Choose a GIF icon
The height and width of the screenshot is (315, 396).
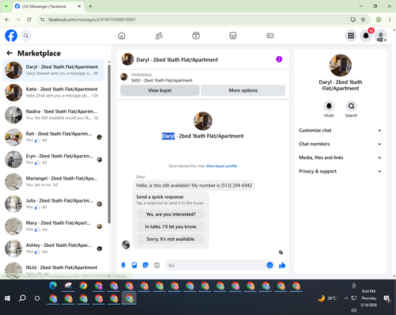[157, 265]
